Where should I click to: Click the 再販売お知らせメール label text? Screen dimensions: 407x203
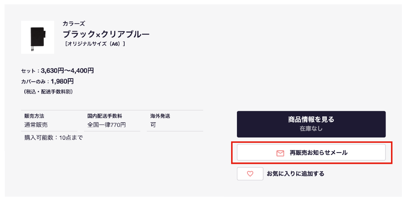318,153
